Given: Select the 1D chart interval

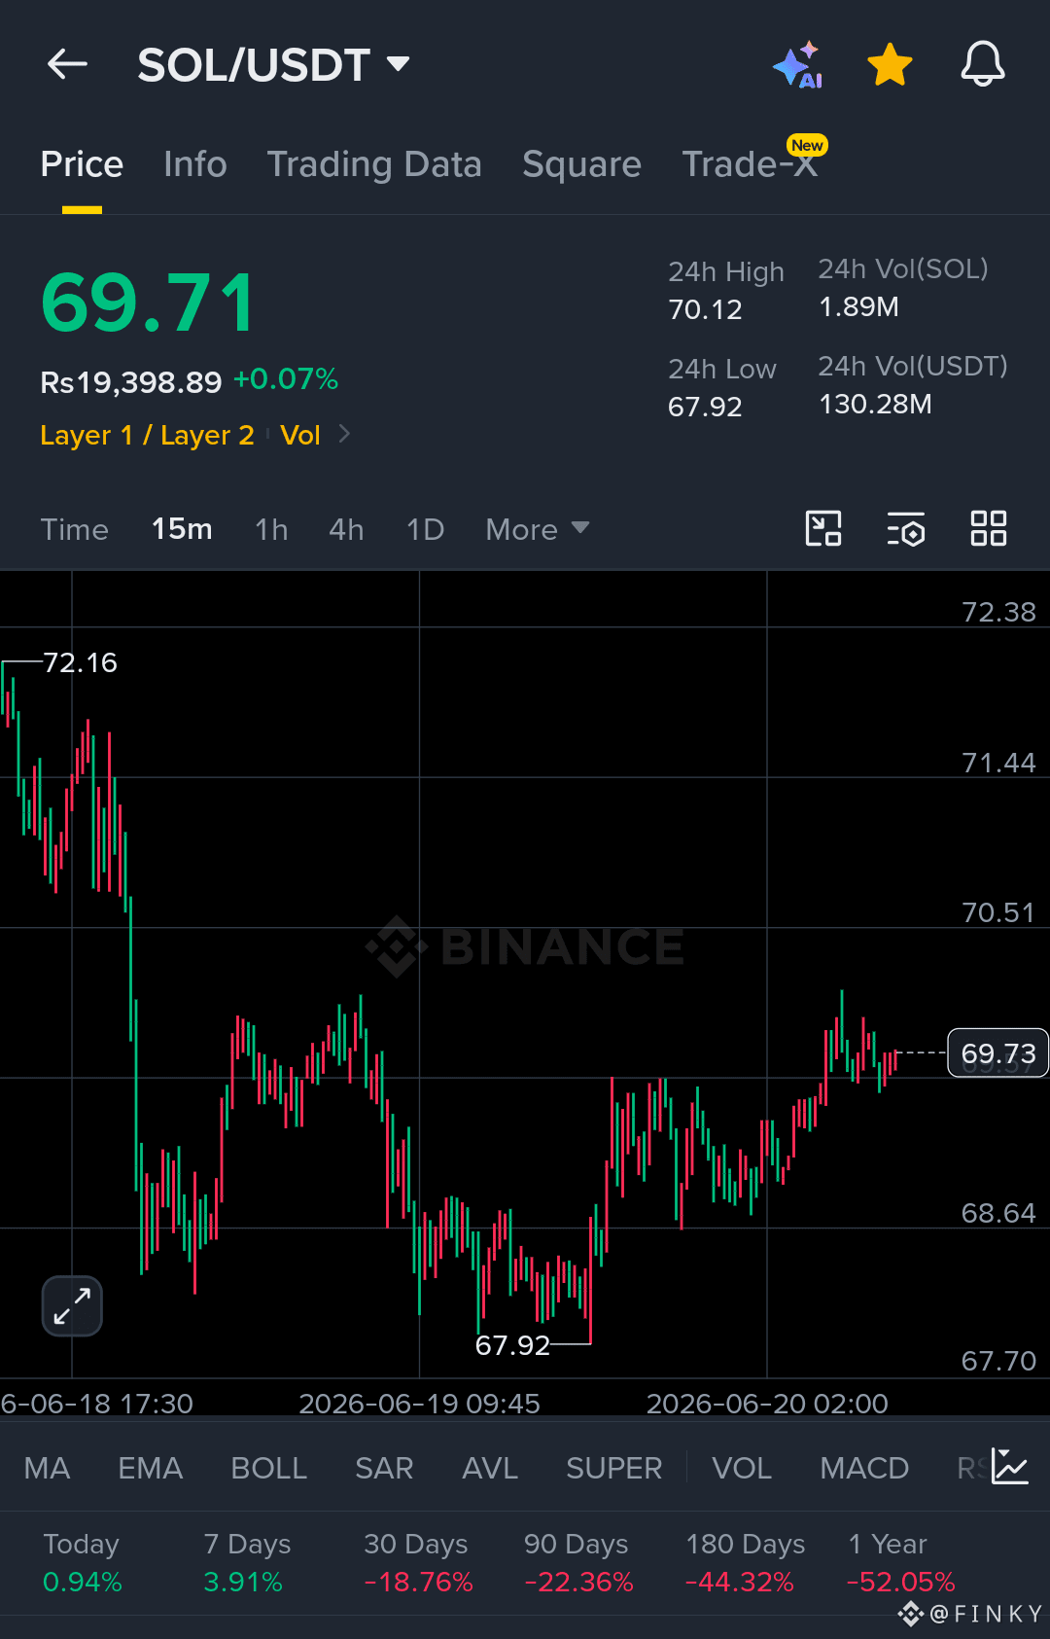Looking at the screenshot, I should tap(425, 529).
